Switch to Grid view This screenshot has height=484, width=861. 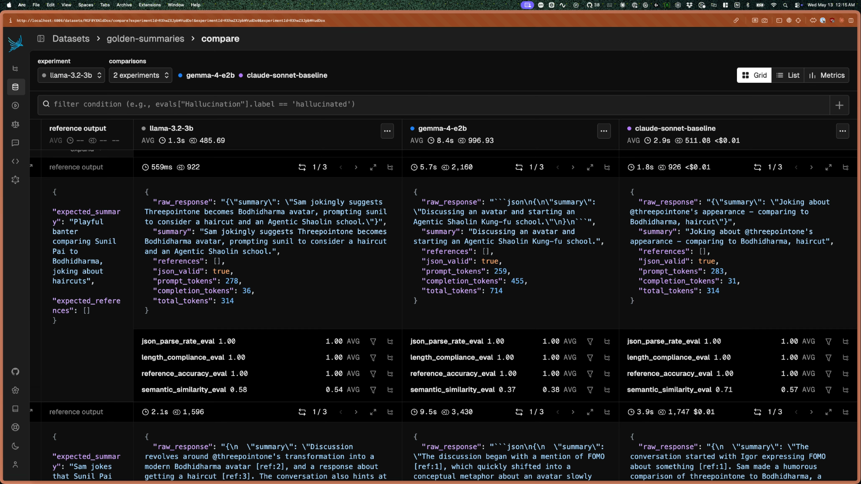[754, 75]
